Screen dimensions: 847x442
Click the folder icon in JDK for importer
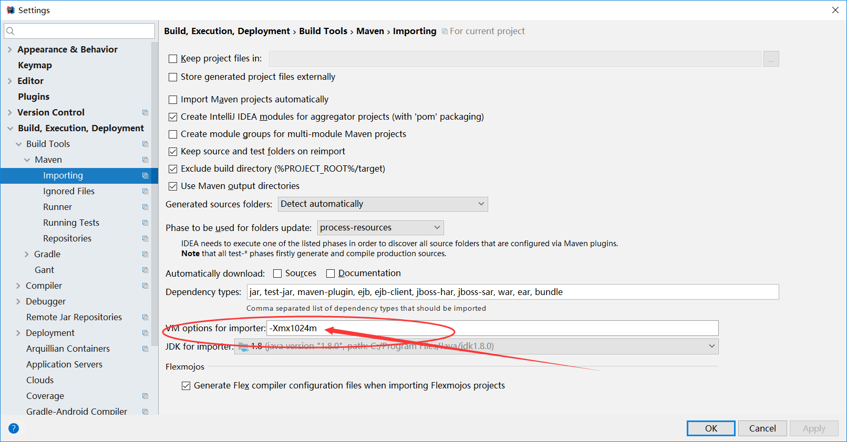[243, 346]
